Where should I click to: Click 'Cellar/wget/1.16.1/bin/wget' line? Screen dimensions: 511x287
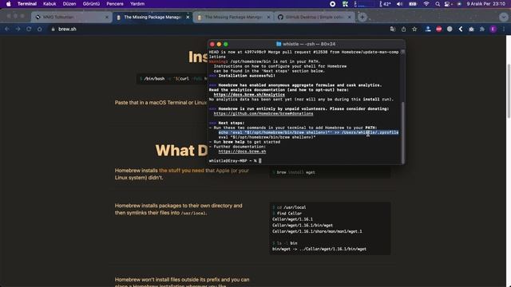pos(303,225)
